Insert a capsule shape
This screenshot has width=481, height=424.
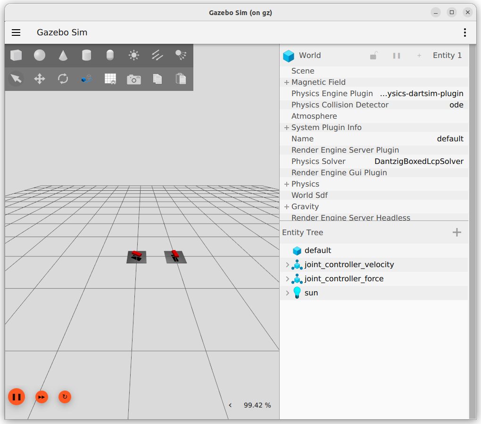pyautogui.click(x=110, y=56)
